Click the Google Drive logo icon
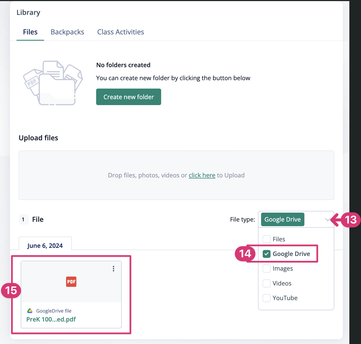The width and height of the screenshot is (361, 344). 30,311
